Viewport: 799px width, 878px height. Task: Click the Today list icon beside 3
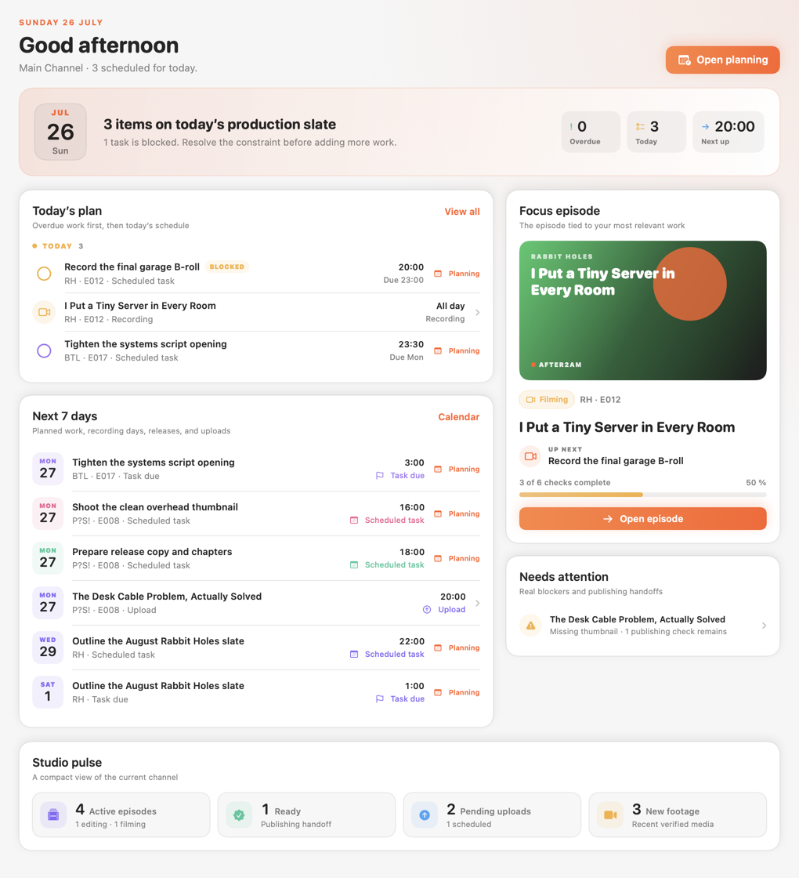tap(640, 127)
